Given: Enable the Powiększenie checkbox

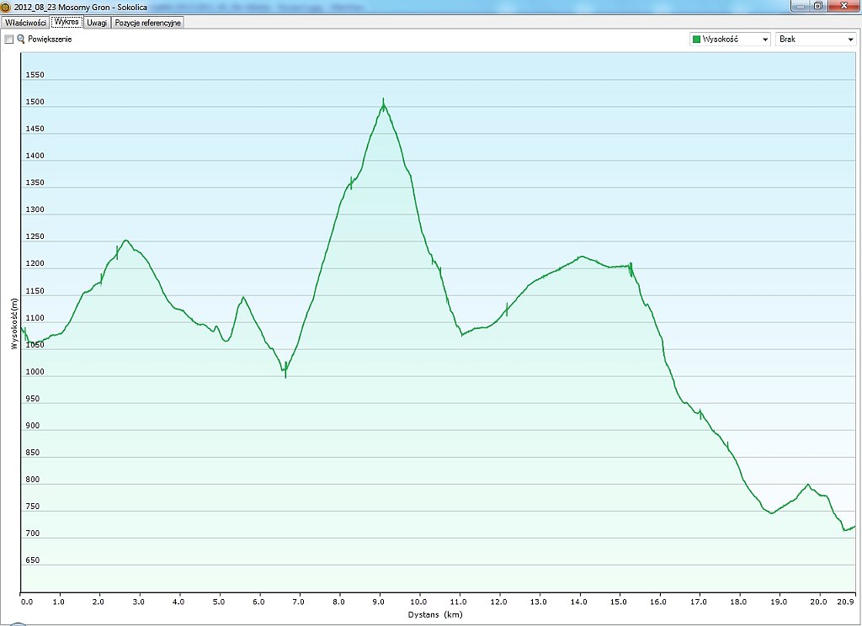Looking at the screenshot, I should (x=9, y=40).
